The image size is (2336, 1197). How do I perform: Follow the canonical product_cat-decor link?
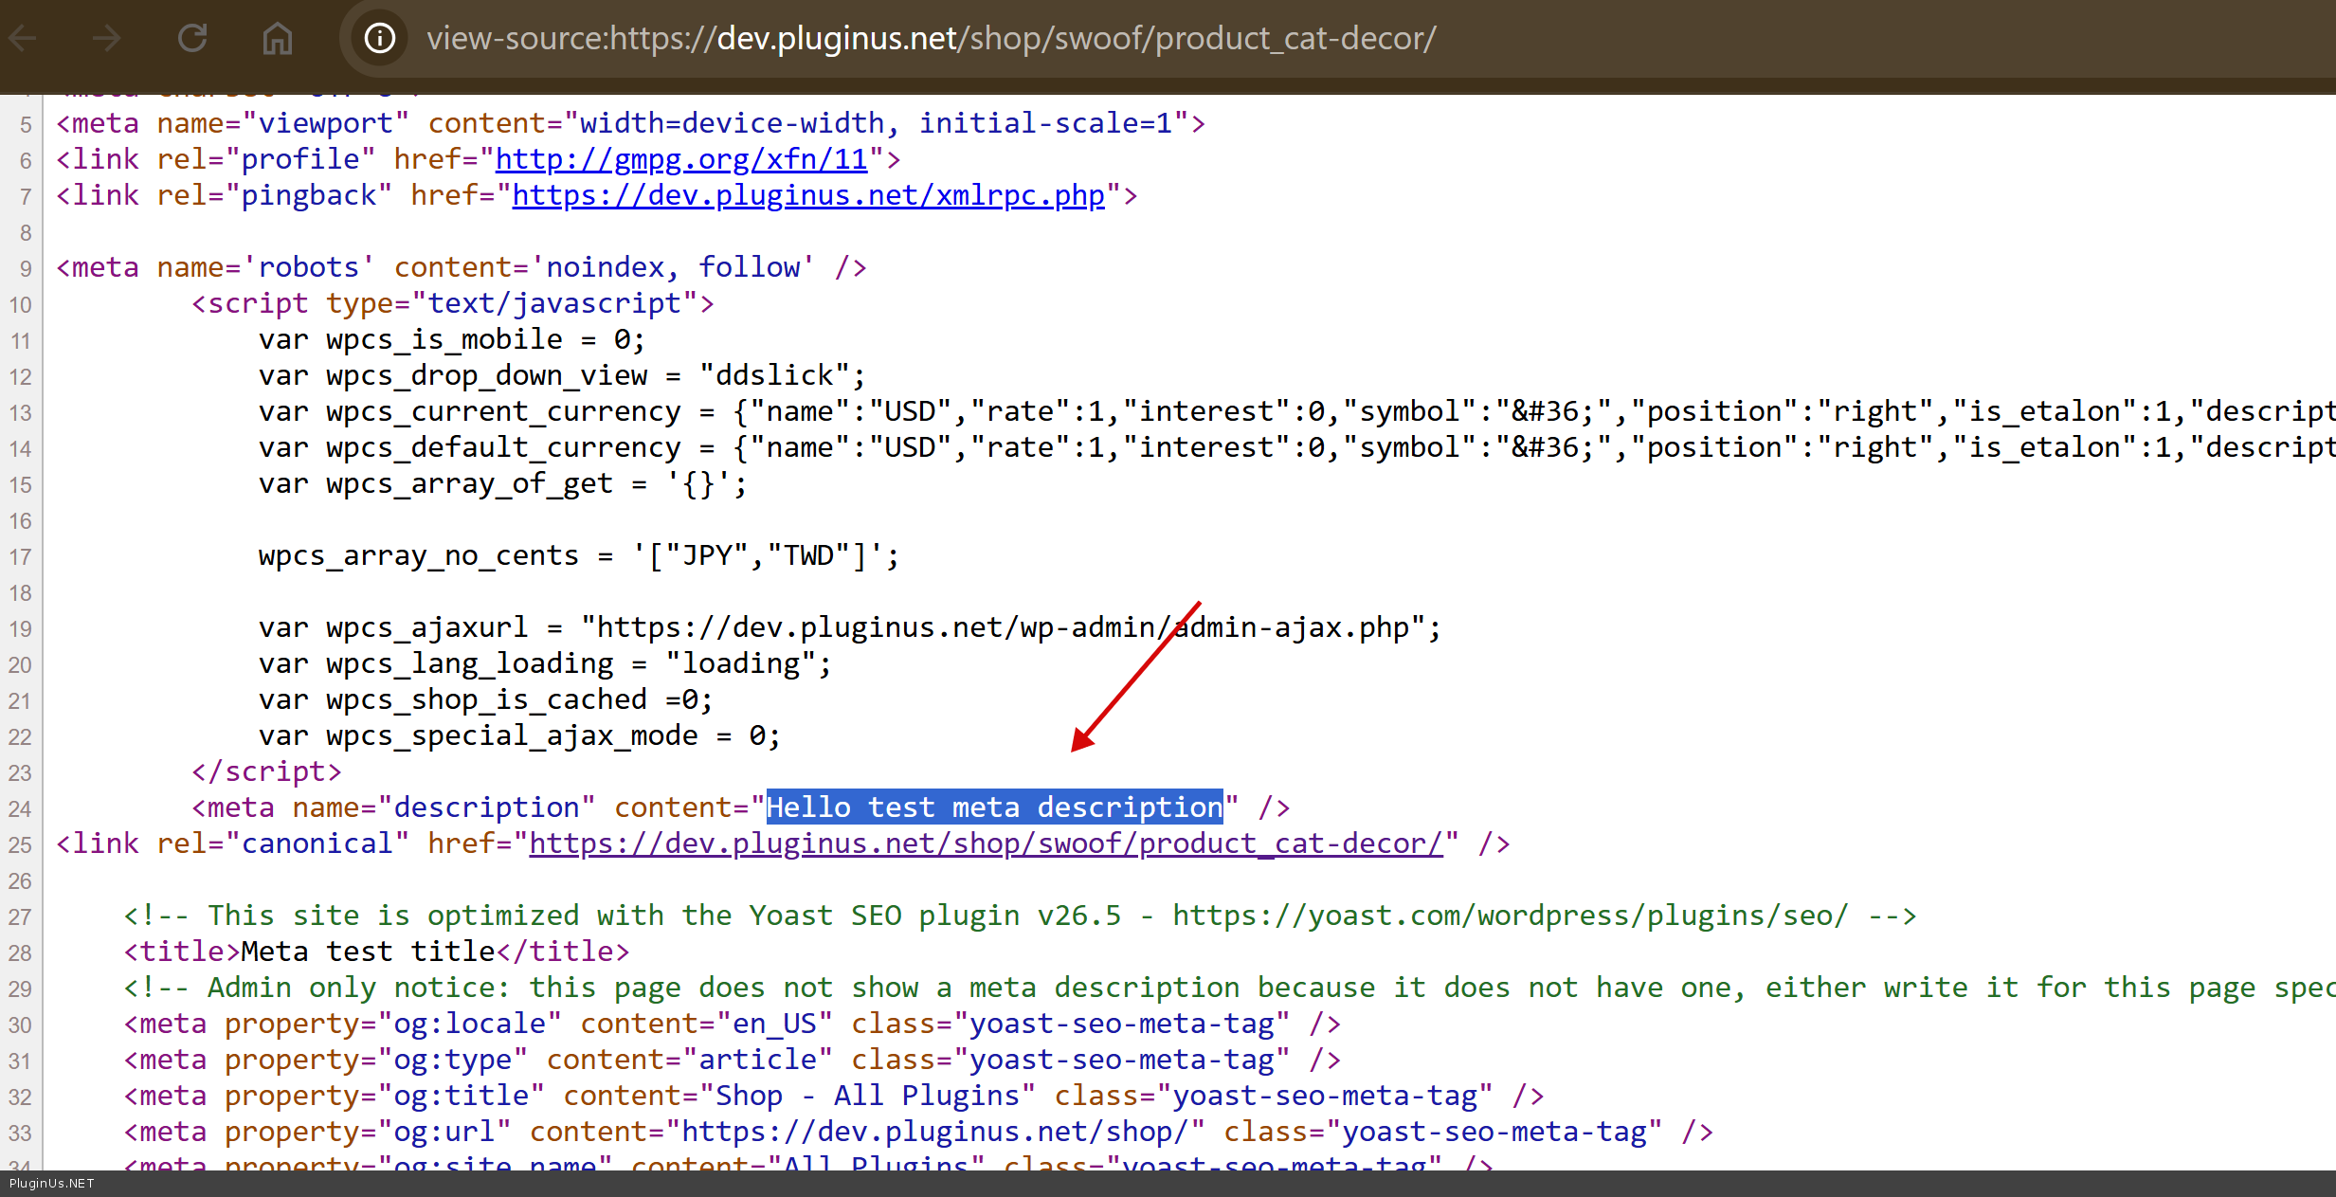coord(986,843)
